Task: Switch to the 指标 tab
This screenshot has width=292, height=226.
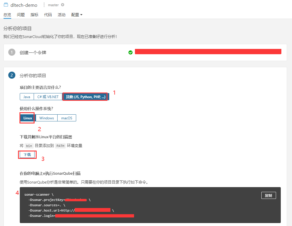Action: pos(34,14)
